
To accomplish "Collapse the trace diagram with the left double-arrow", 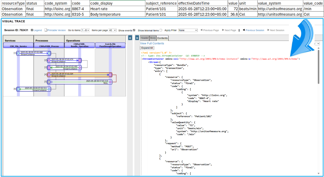I will pyautogui.click(x=131, y=38).
